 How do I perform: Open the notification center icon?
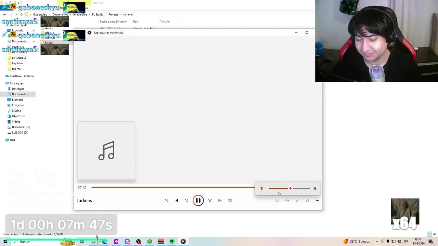click(x=431, y=242)
